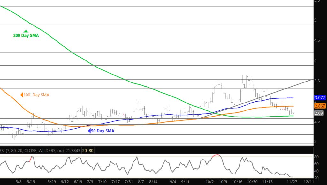Click the 10/30 date on time axis

[253, 182]
